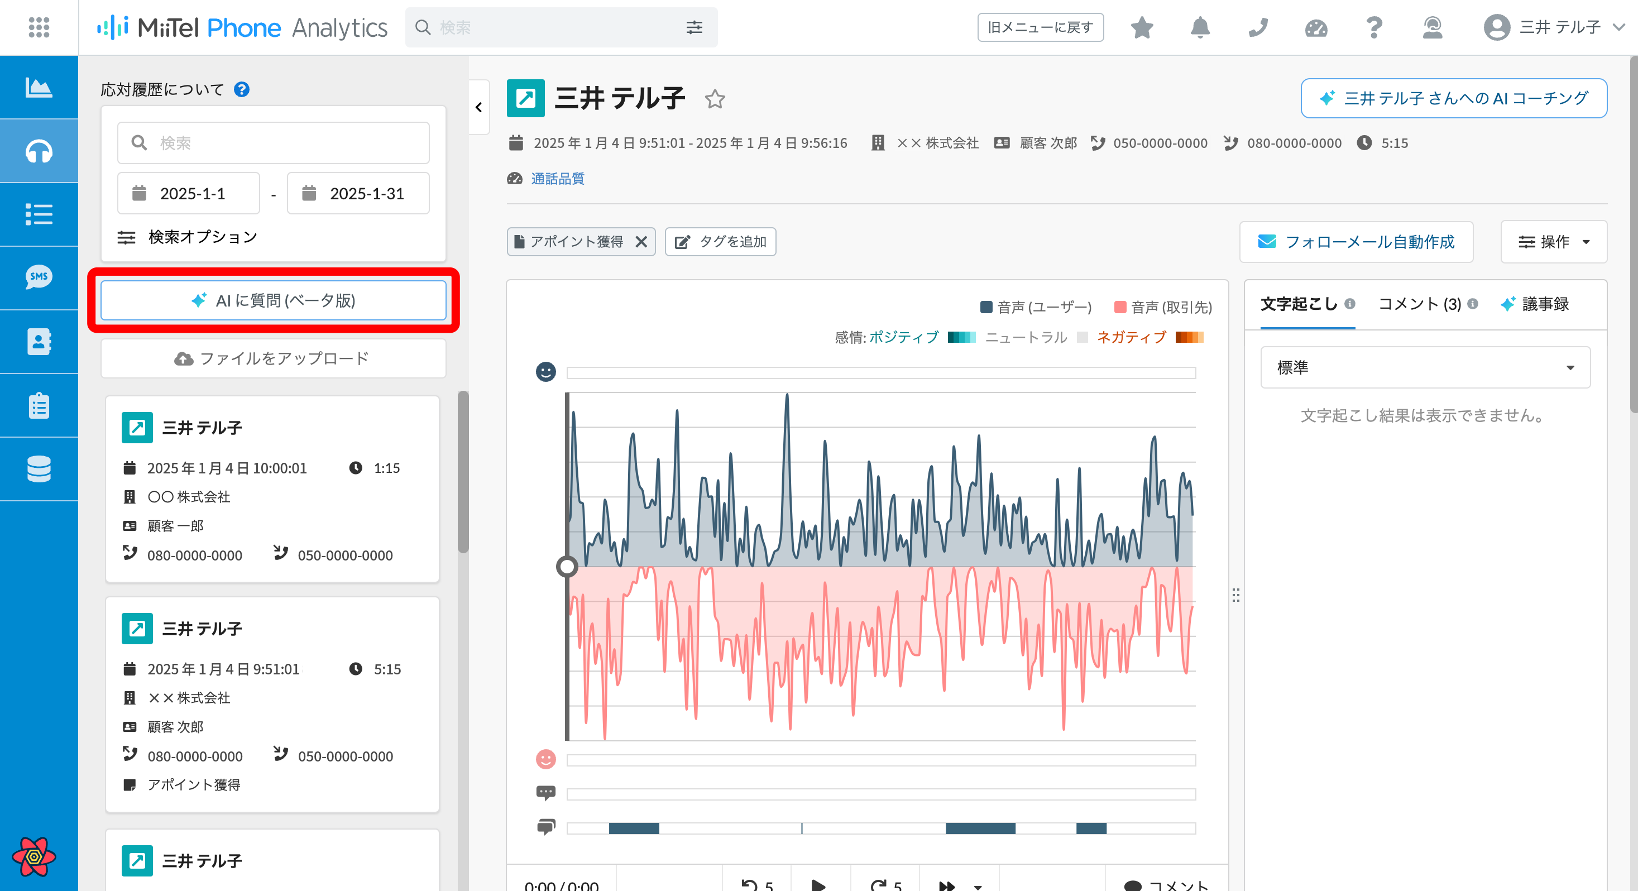Expand 検索オプション search options
The height and width of the screenshot is (891, 1638).
[187, 237]
